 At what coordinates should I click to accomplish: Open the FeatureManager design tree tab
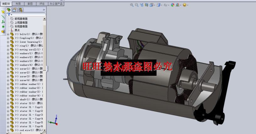[x=9, y=10]
